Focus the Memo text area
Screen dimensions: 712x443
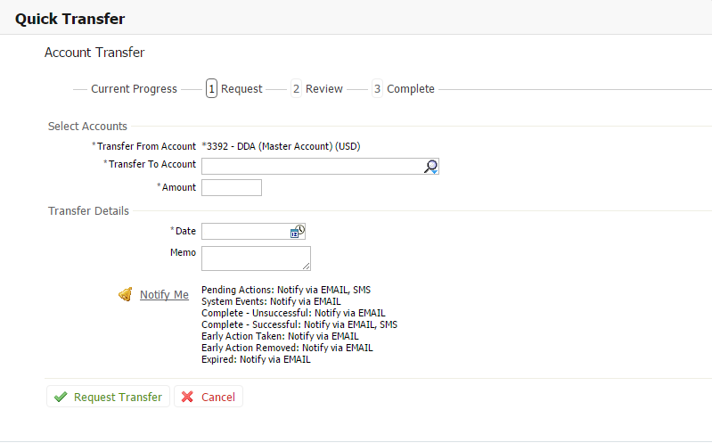[254, 258]
